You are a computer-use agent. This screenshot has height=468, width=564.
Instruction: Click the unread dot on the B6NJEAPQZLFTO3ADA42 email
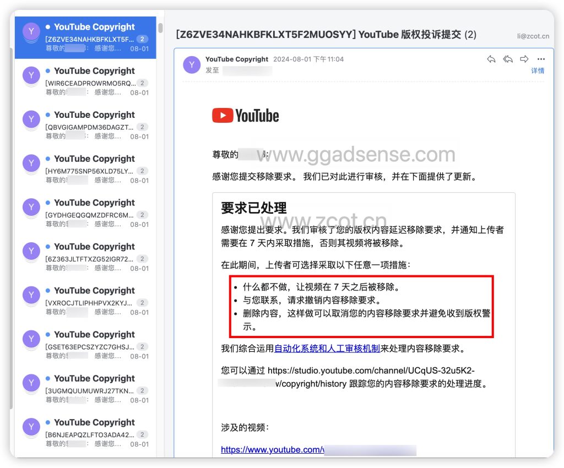(48, 422)
